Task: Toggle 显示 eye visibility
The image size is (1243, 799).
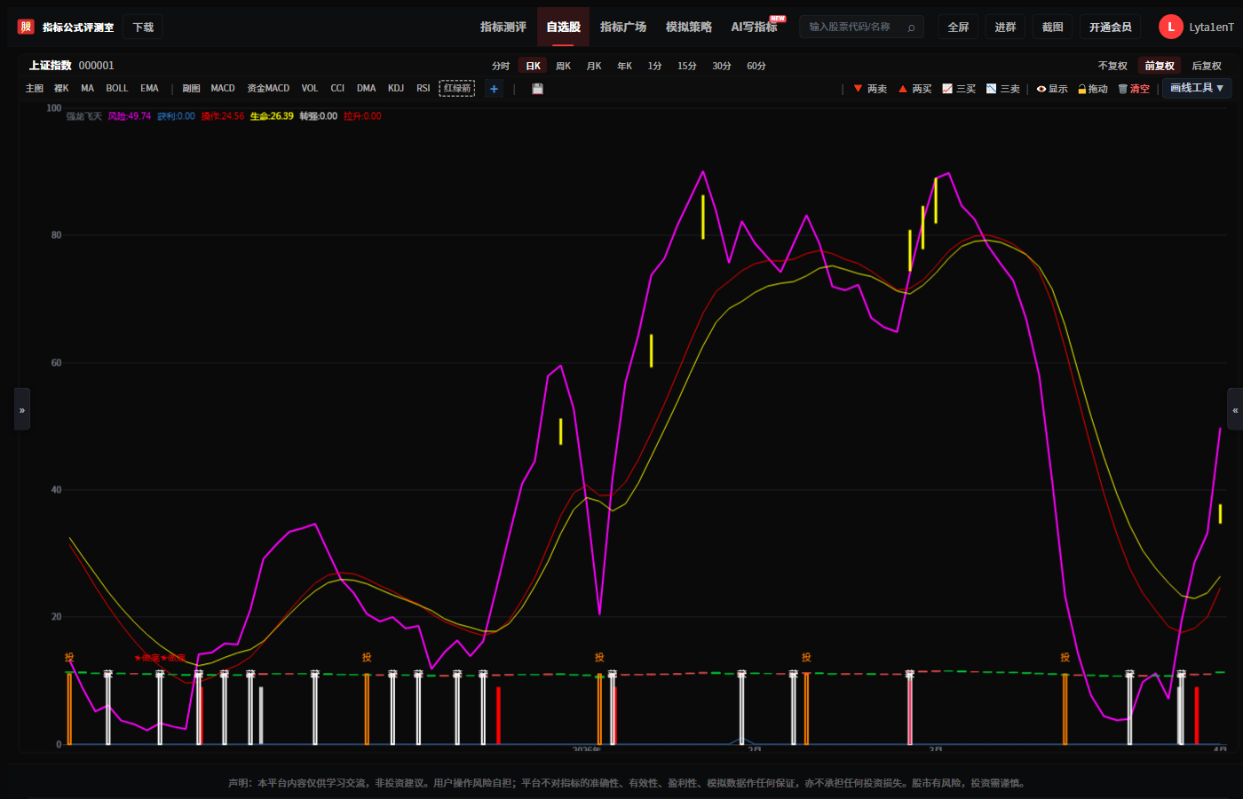Action: [1052, 89]
